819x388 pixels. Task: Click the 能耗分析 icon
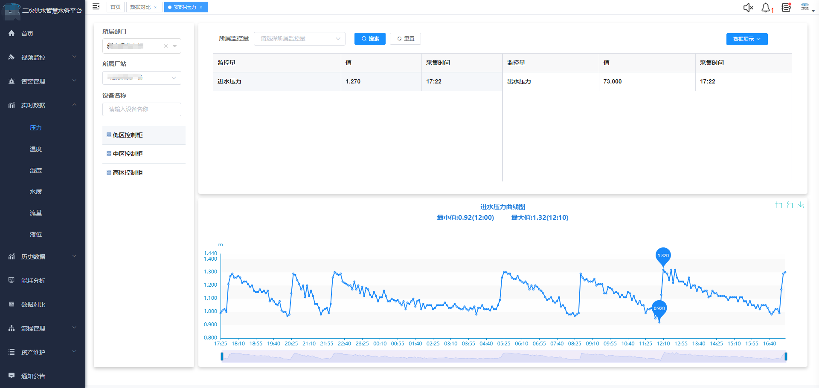coord(12,280)
